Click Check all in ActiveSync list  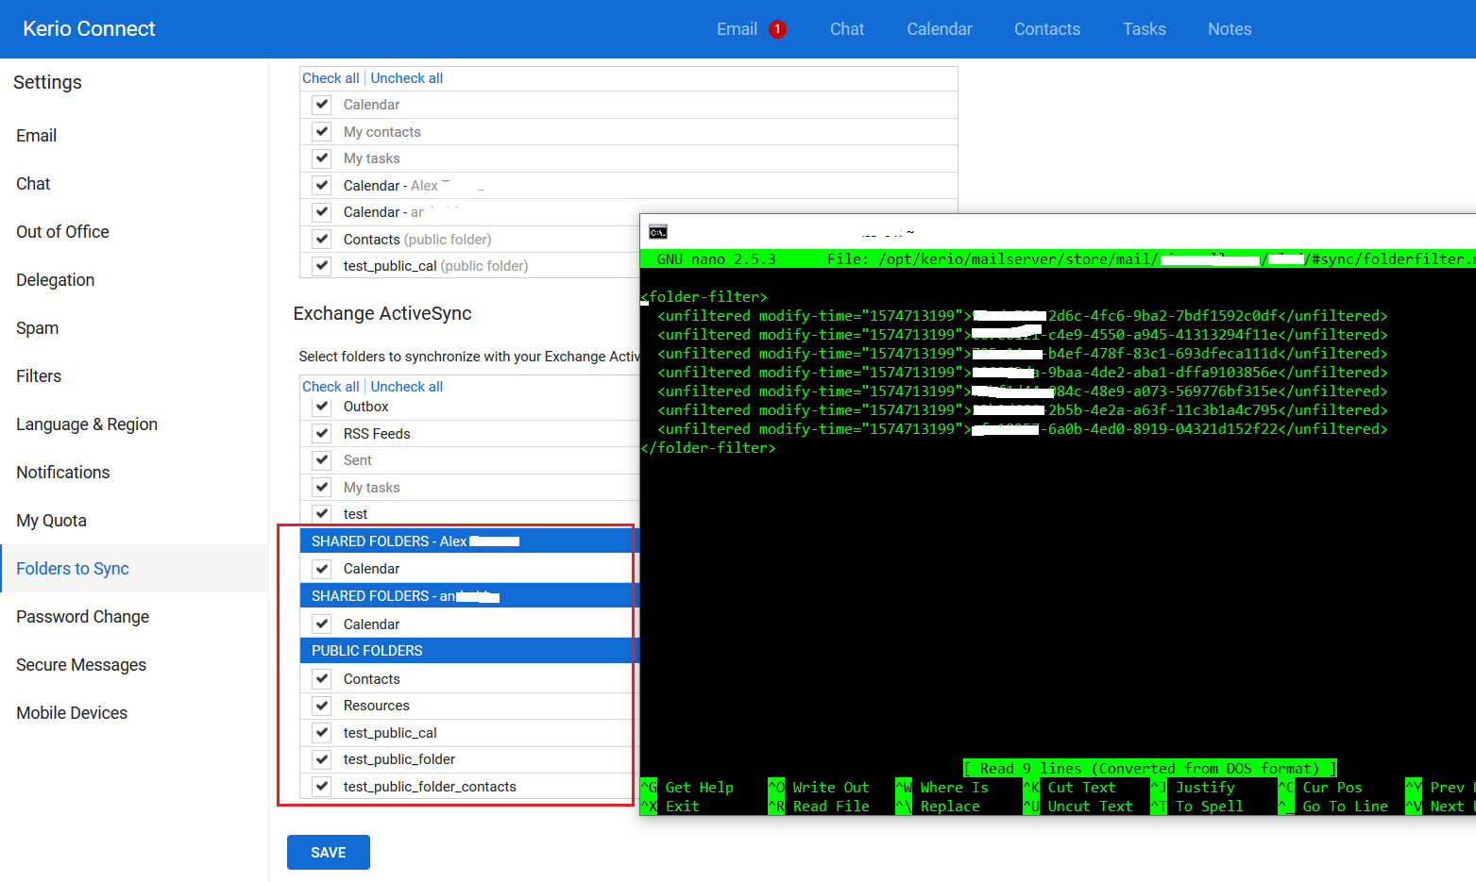tap(331, 387)
